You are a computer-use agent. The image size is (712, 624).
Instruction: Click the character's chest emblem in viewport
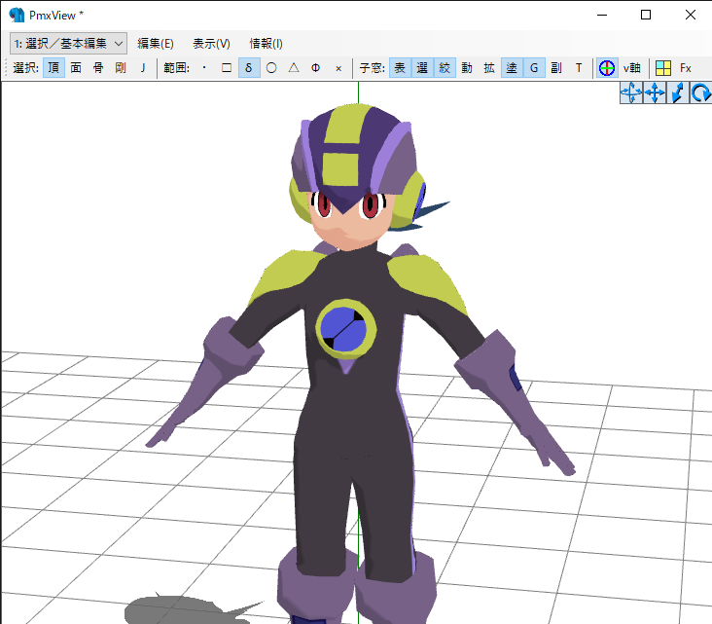pyautogui.click(x=345, y=329)
